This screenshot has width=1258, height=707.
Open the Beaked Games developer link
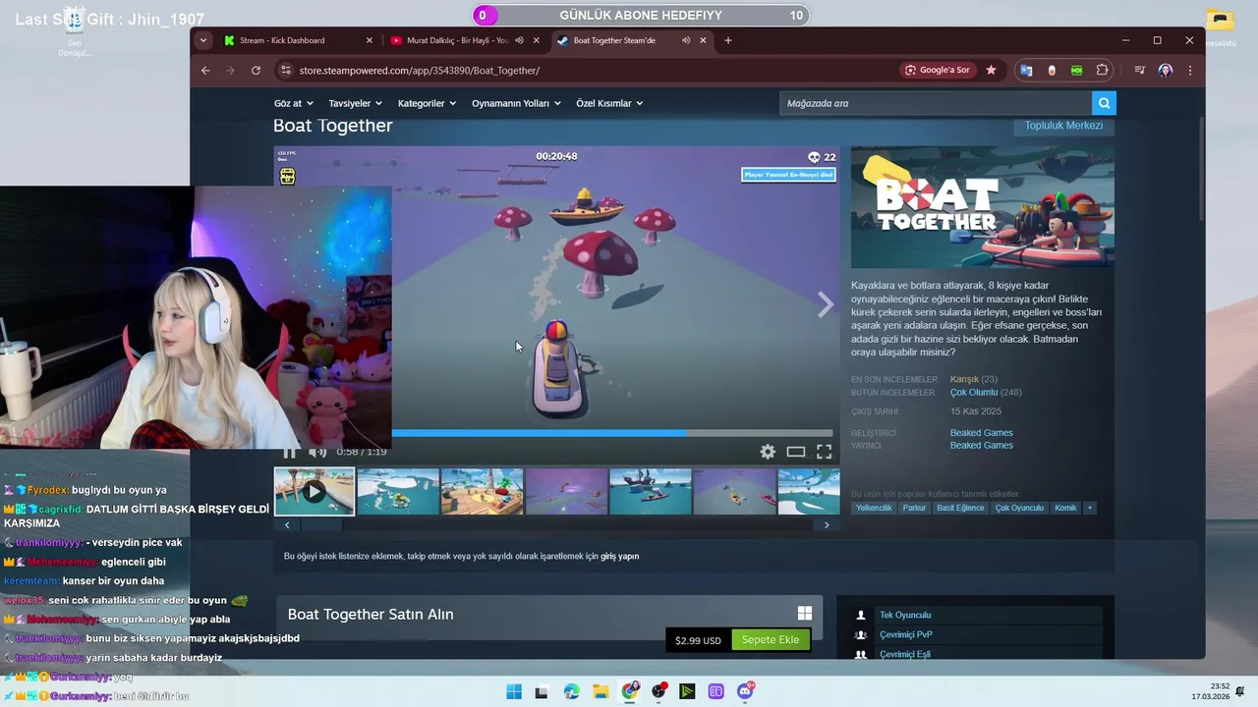click(981, 433)
